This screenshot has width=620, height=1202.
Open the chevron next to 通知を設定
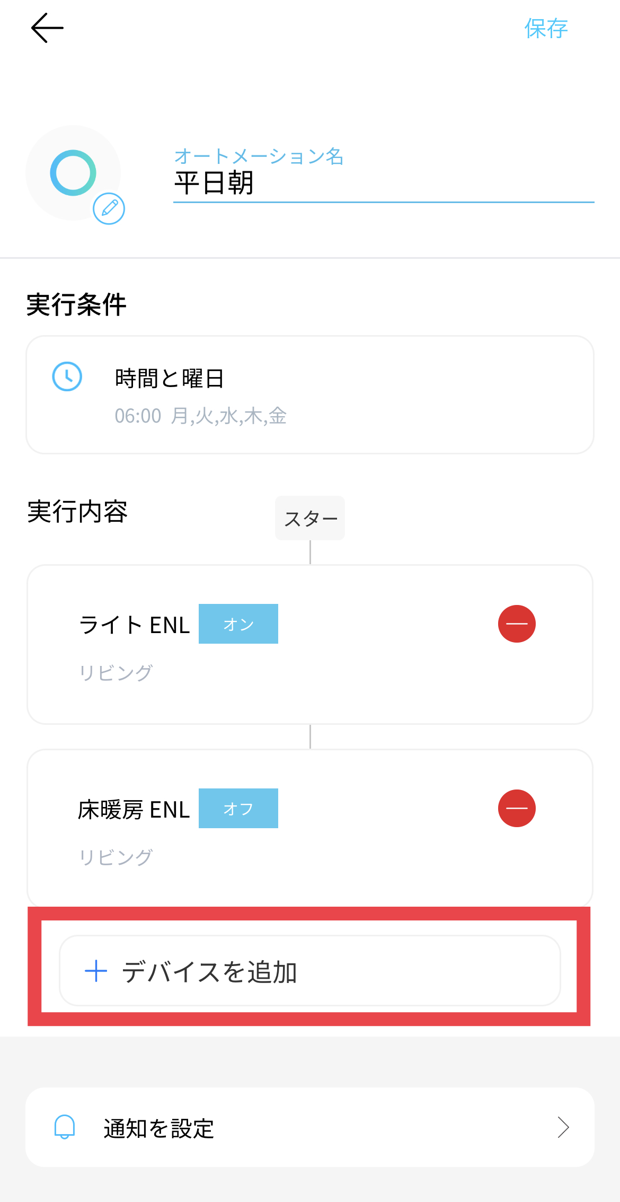click(563, 1127)
